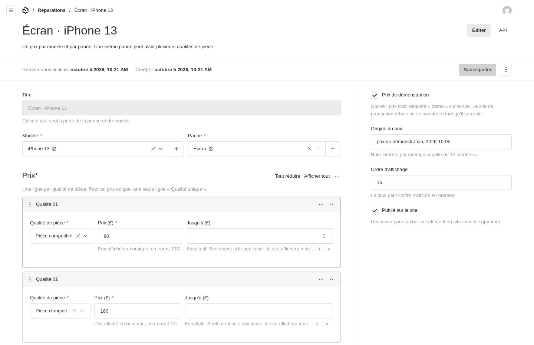The image size is (534, 345).
Task: Uncheck the Prix de démonstration checkbox
Action: click(375, 95)
